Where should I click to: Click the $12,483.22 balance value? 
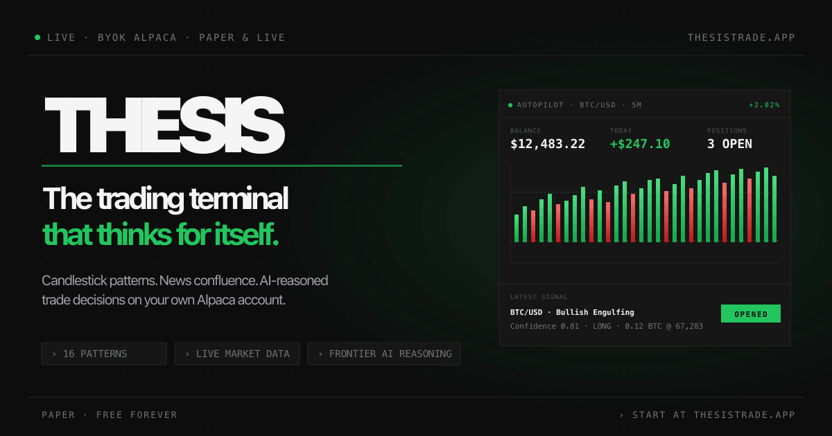[x=548, y=144]
